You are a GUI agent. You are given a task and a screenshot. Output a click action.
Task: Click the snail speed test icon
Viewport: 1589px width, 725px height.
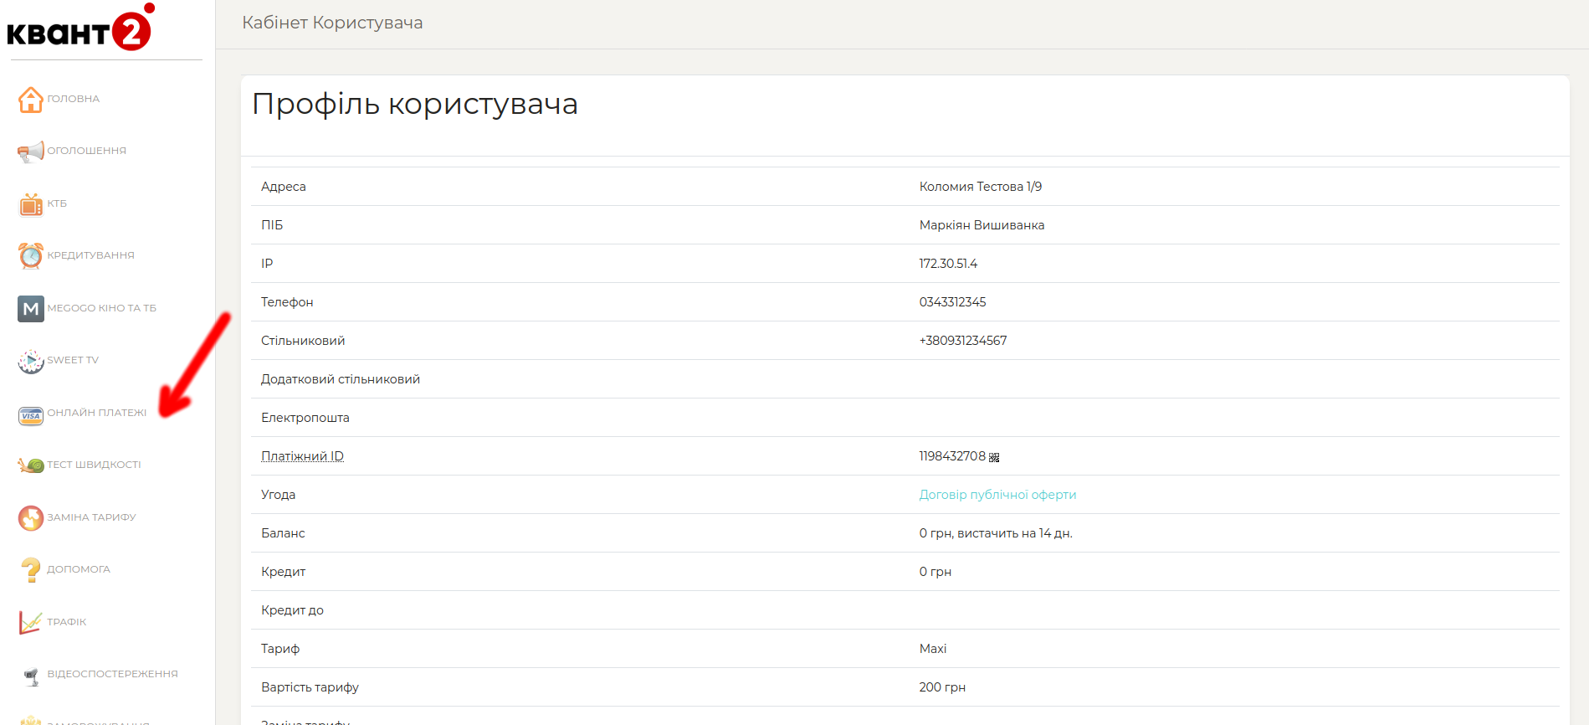click(x=31, y=465)
